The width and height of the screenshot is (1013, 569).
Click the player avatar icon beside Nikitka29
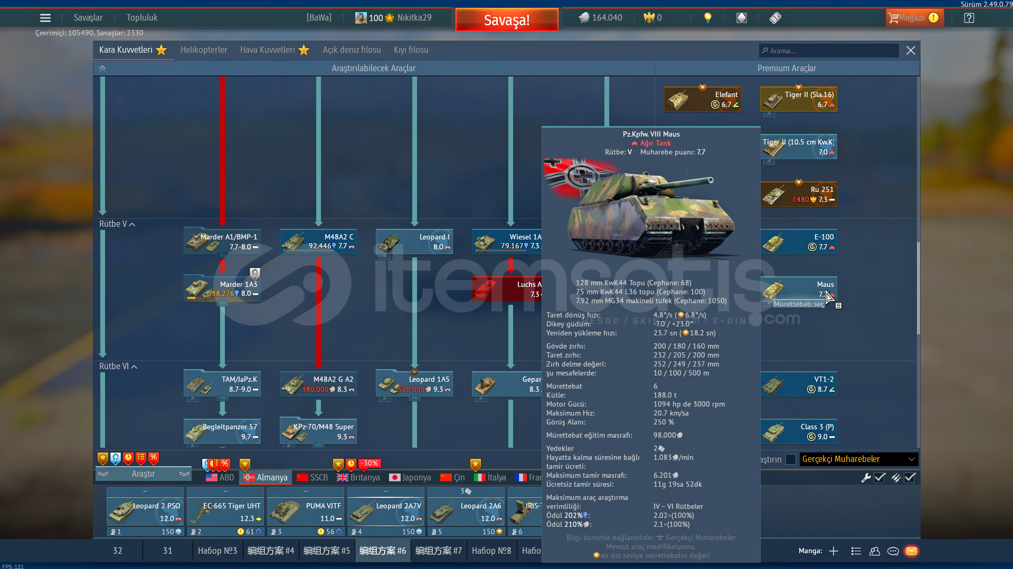361,18
